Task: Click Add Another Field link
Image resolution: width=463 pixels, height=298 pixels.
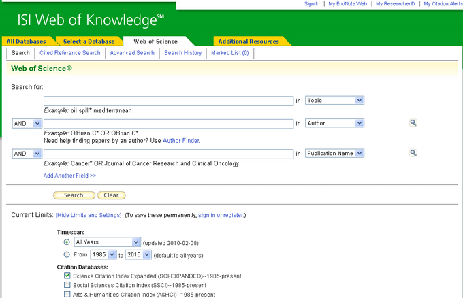Action: click(69, 176)
